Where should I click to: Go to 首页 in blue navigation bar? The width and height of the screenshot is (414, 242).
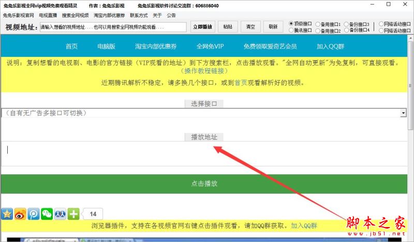click(71, 46)
